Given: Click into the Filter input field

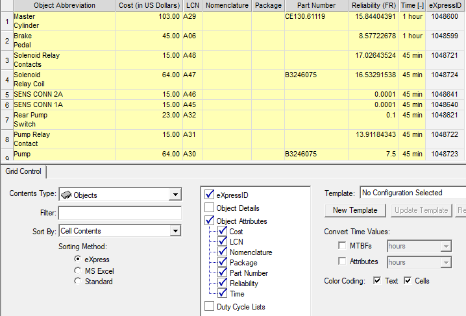Looking at the screenshot, I should (x=120, y=213).
